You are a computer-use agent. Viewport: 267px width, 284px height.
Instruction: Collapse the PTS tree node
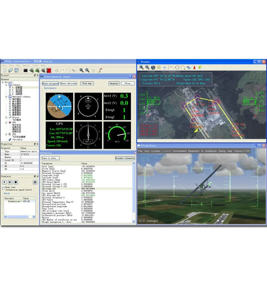coord(6,122)
